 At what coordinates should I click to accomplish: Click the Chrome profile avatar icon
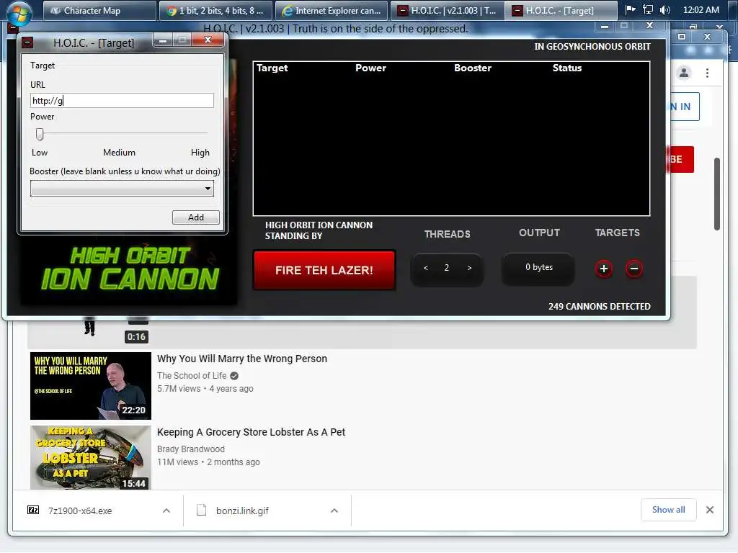pyautogui.click(x=684, y=73)
